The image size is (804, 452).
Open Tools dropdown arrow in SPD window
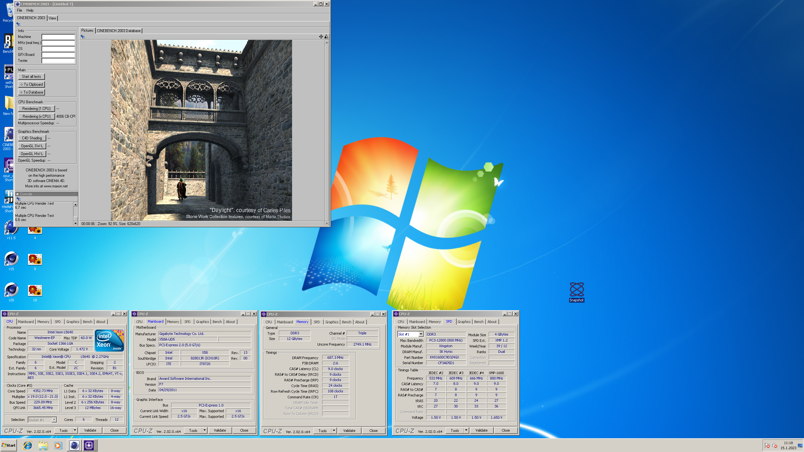[466, 430]
